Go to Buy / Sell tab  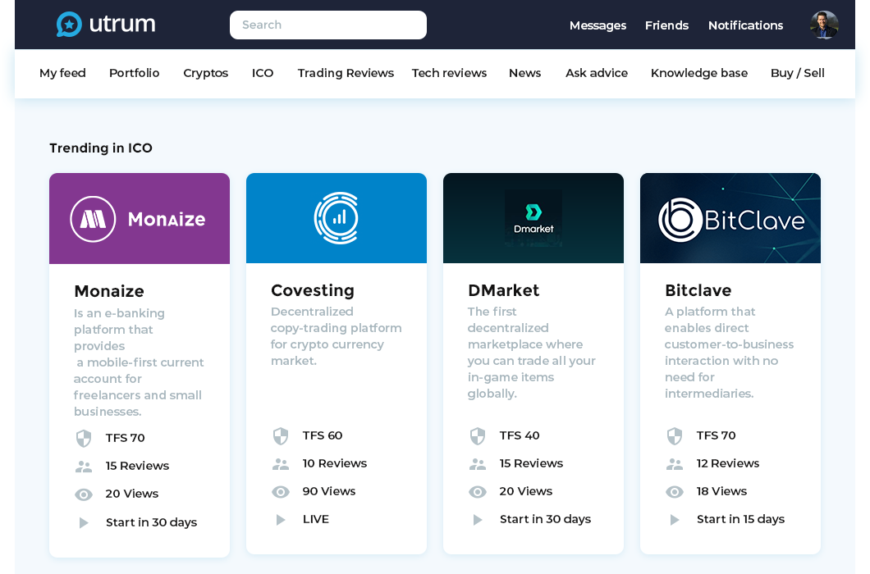(x=797, y=73)
